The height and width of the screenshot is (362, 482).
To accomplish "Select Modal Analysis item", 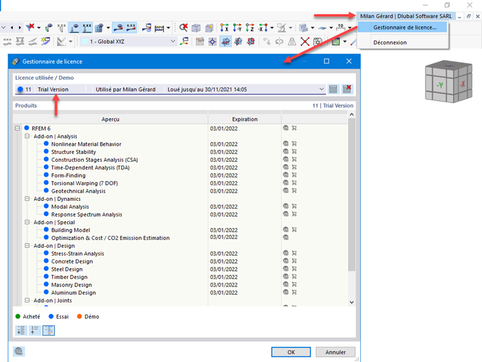I will [70, 207].
